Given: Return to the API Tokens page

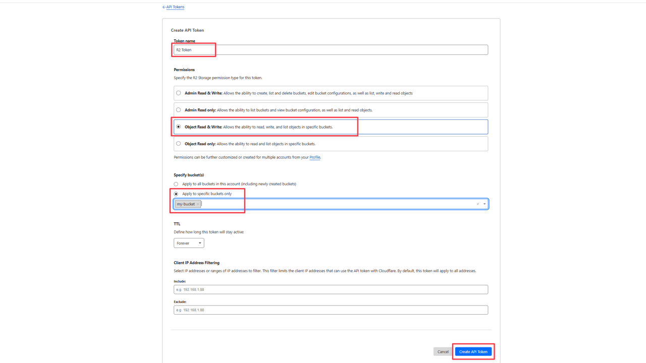Looking at the screenshot, I should pyautogui.click(x=174, y=7).
